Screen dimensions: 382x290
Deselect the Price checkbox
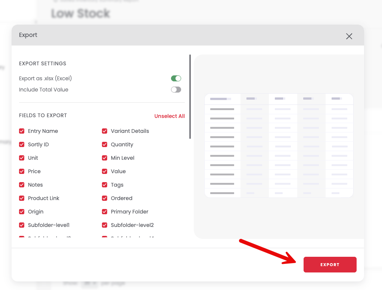point(22,171)
